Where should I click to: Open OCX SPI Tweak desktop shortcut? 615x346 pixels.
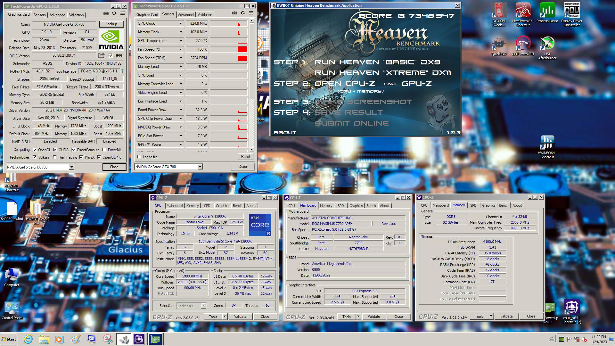click(x=499, y=15)
